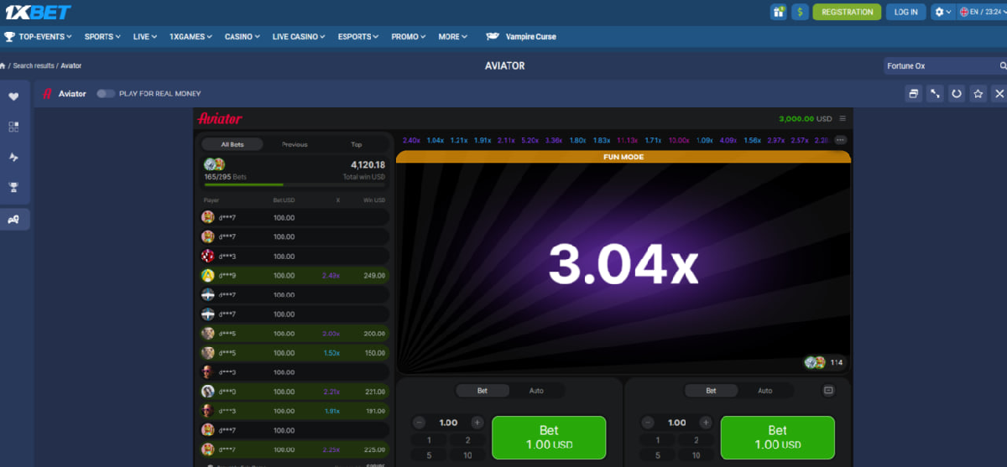Click the REGISTRATION button

coord(847,12)
